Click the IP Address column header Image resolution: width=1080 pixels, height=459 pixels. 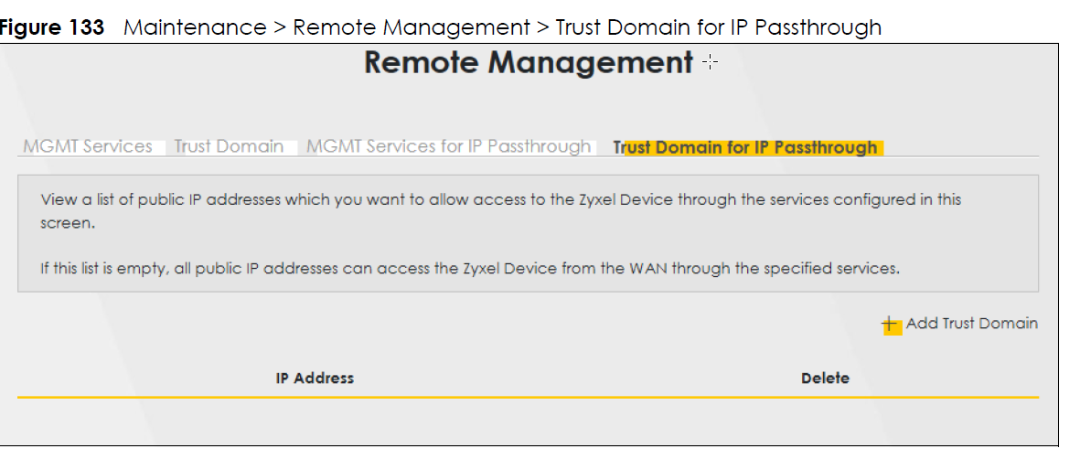315,378
